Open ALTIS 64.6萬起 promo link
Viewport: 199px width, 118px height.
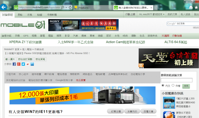176,42
